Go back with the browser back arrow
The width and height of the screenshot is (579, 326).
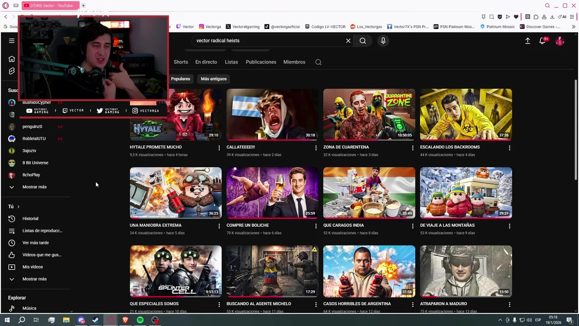coord(5,17)
